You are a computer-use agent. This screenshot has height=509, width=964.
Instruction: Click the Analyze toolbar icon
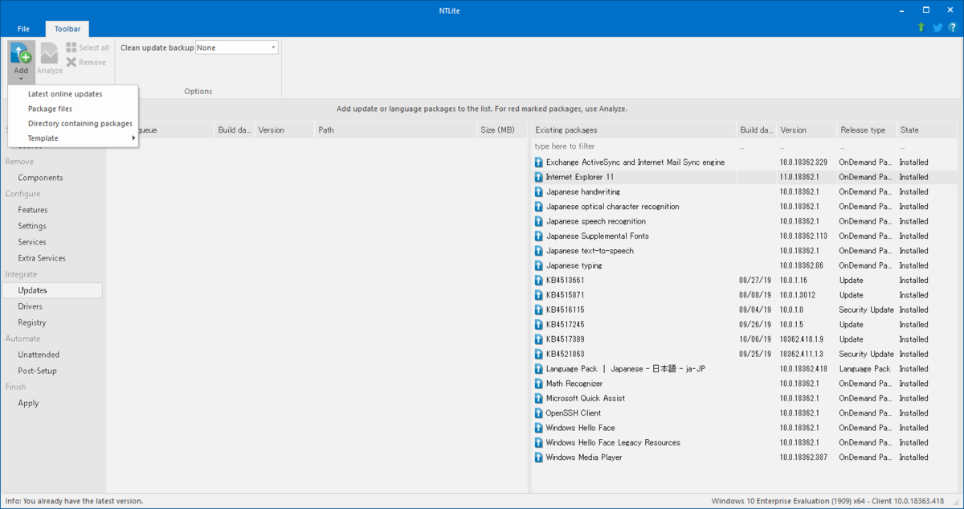point(50,53)
